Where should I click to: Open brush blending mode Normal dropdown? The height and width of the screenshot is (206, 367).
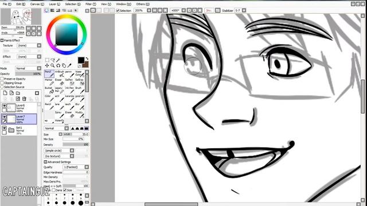pyautogui.click(x=56, y=128)
